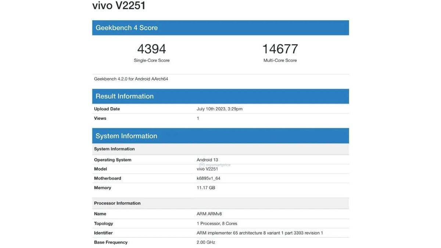Select the Motherboard value k6895v1_64
The height and width of the screenshot is (248, 441).
[x=209, y=178]
